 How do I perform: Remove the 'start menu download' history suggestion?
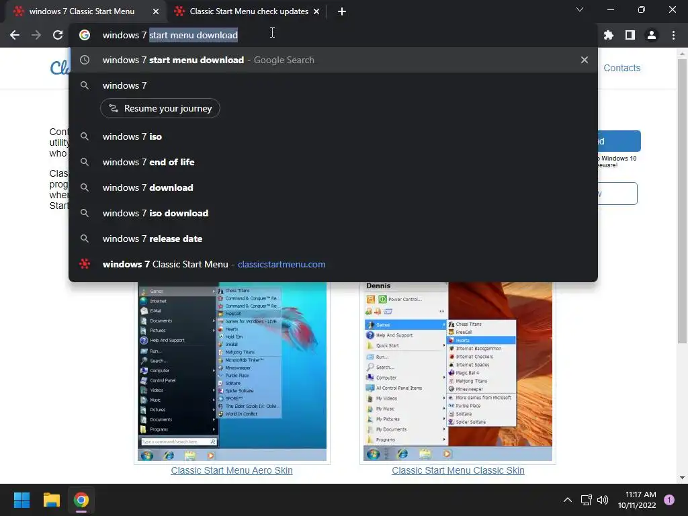(x=585, y=60)
